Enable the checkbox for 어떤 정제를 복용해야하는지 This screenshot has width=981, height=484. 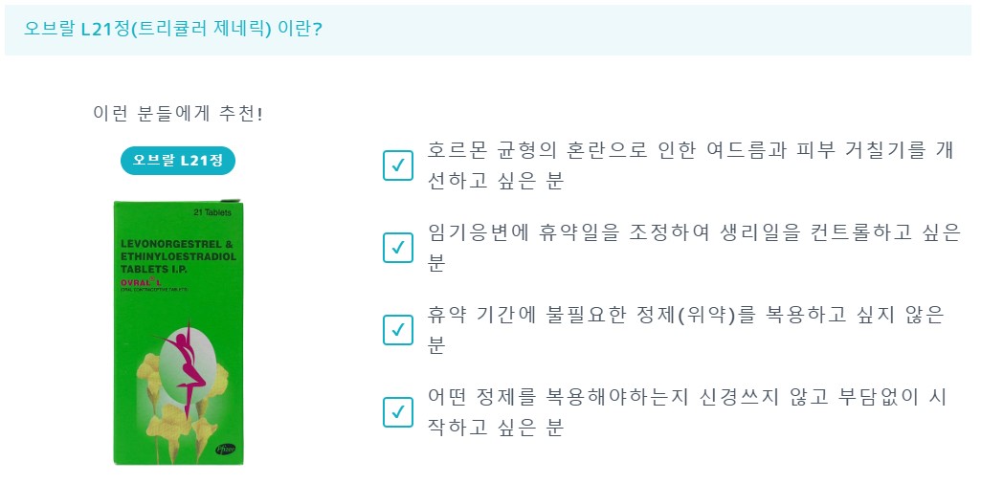tap(397, 411)
